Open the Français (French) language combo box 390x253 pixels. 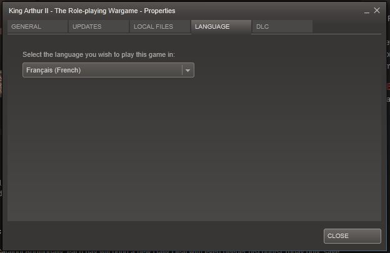click(108, 70)
